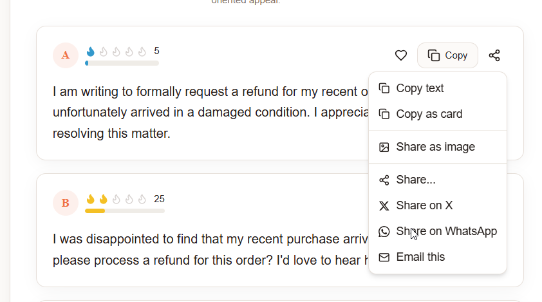Click the blue score bar under response A flames

coord(87,63)
